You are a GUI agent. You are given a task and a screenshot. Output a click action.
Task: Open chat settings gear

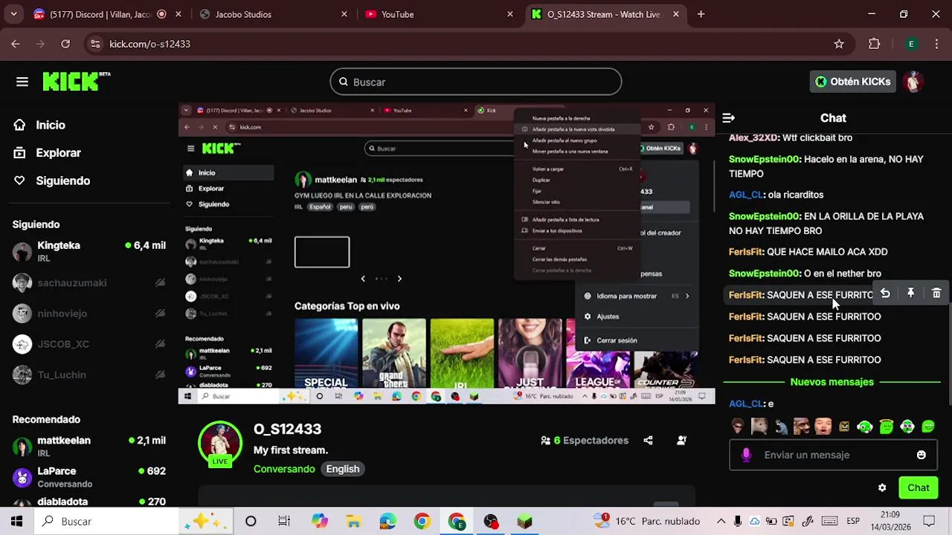pyautogui.click(x=882, y=488)
